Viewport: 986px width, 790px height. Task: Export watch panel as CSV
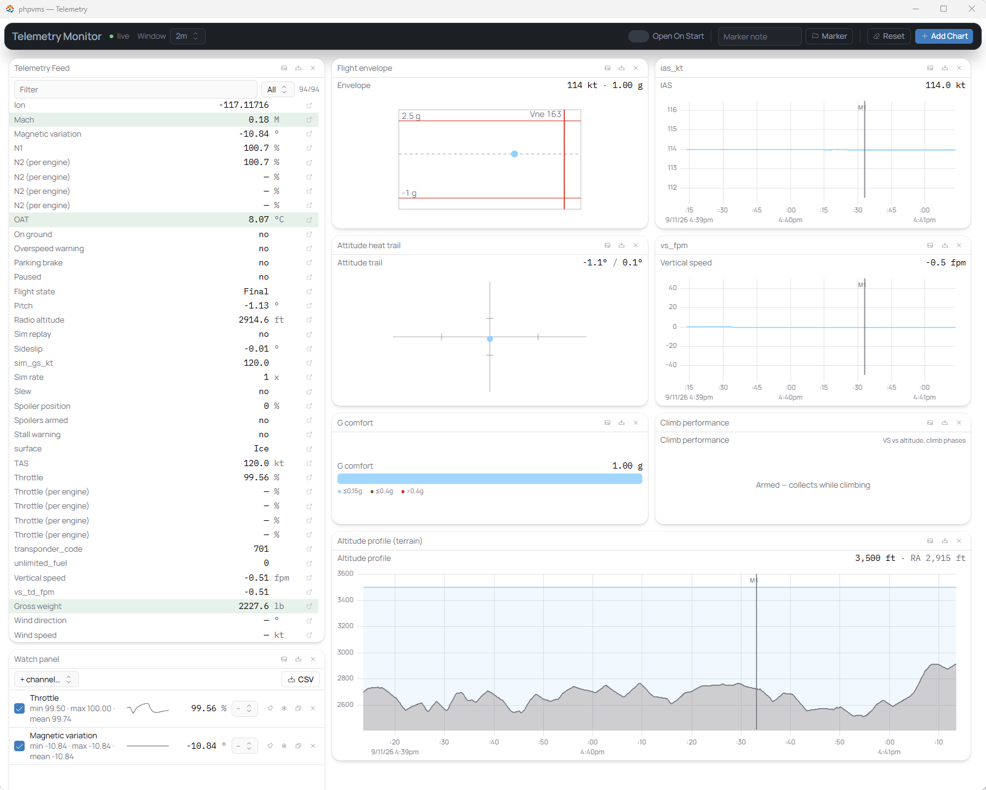[x=301, y=680]
